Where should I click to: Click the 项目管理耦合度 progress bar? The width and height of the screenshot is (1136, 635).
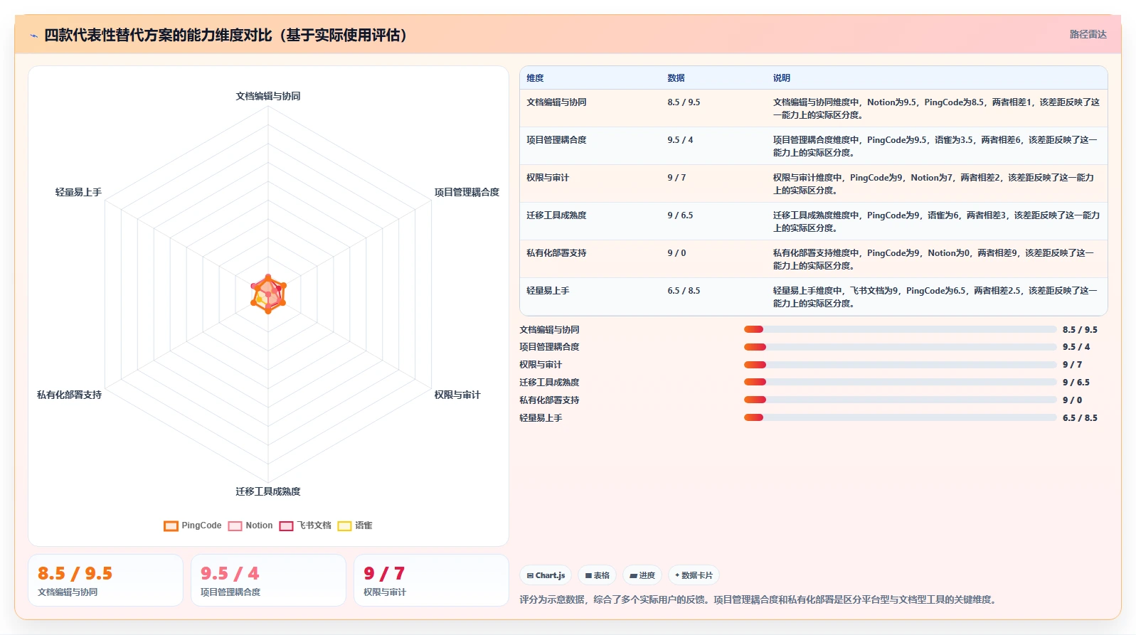[x=900, y=347]
